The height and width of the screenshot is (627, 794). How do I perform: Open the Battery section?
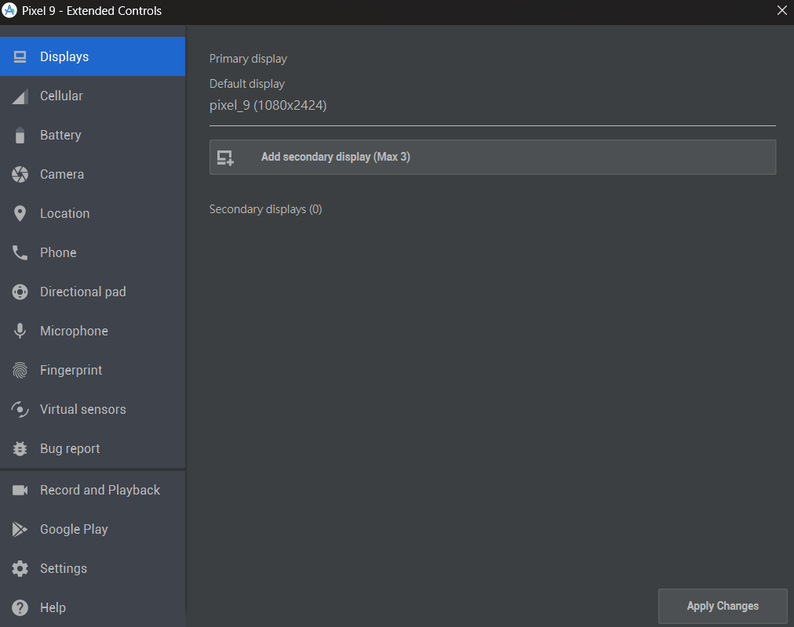click(93, 135)
